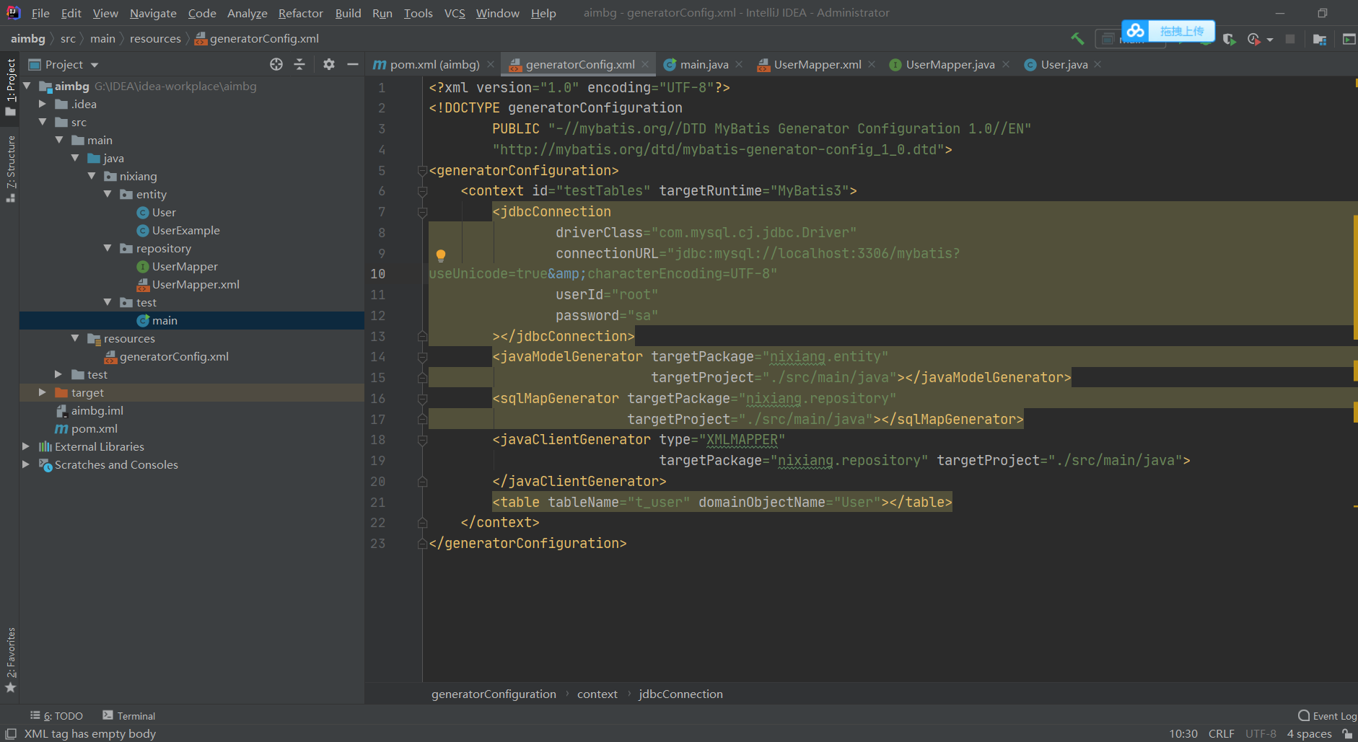Viewport: 1358px width, 742px height.
Task: Open the Analyze menu
Action: [247, 13]
